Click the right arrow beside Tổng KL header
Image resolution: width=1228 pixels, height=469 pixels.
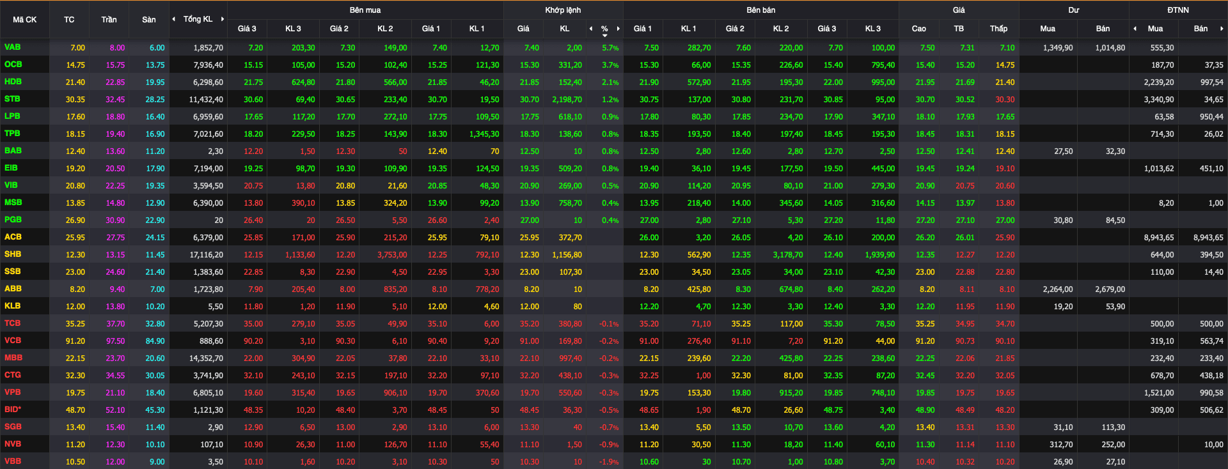(x=223, y=19)
